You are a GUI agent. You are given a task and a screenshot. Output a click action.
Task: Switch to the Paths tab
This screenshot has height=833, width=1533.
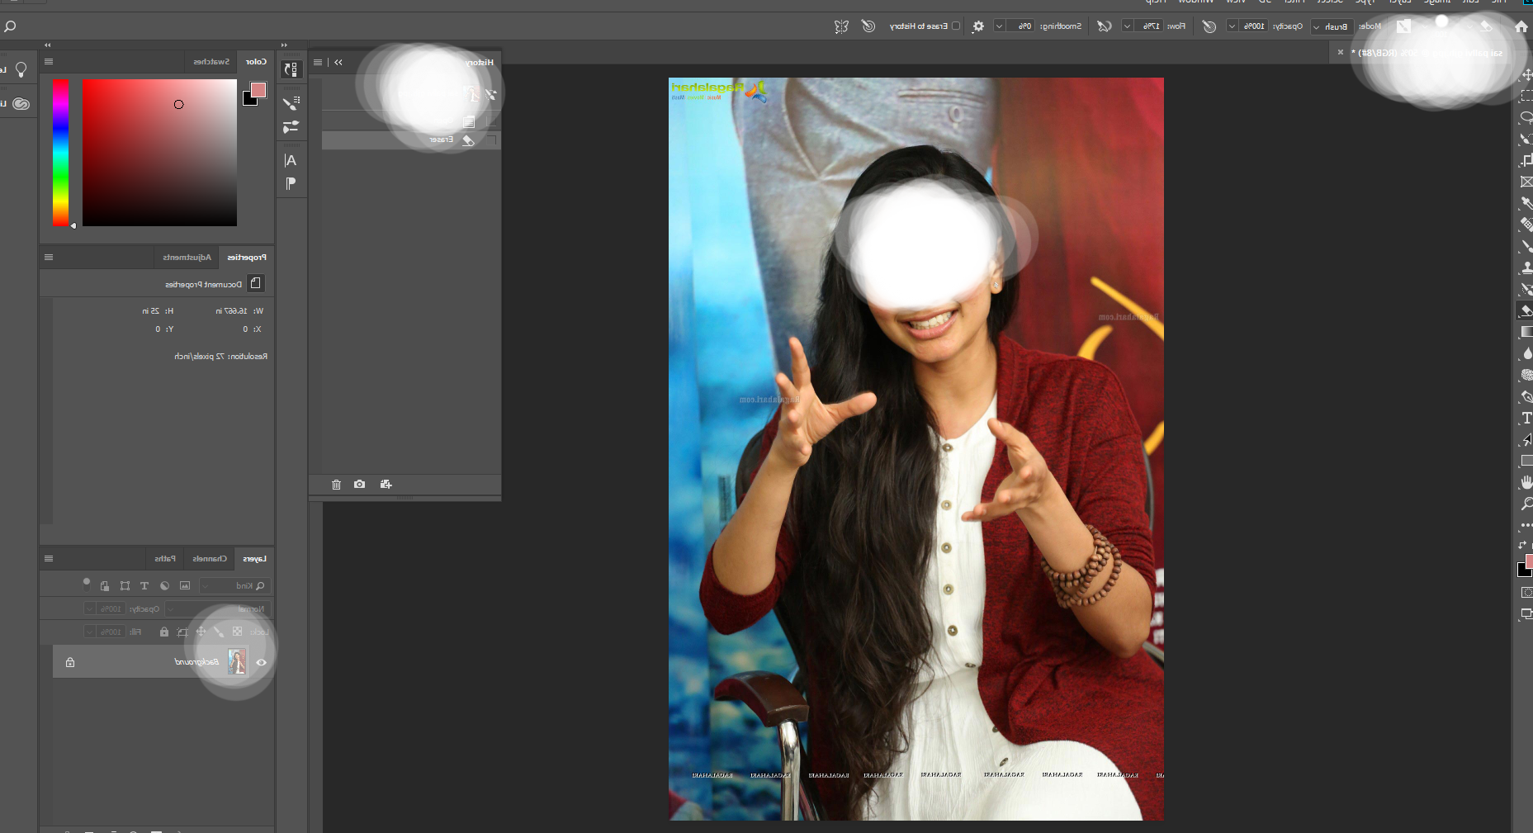165,559
